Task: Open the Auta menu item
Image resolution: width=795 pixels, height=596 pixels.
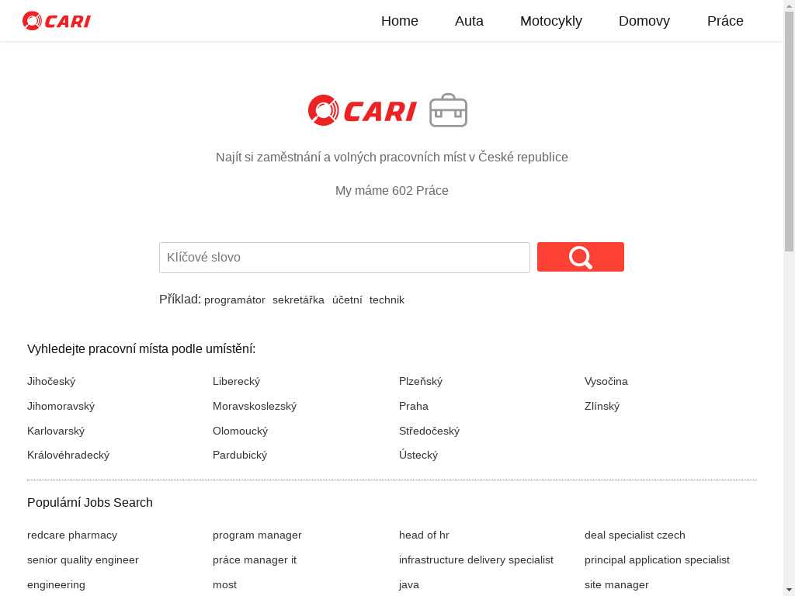Action: (469, 21)
